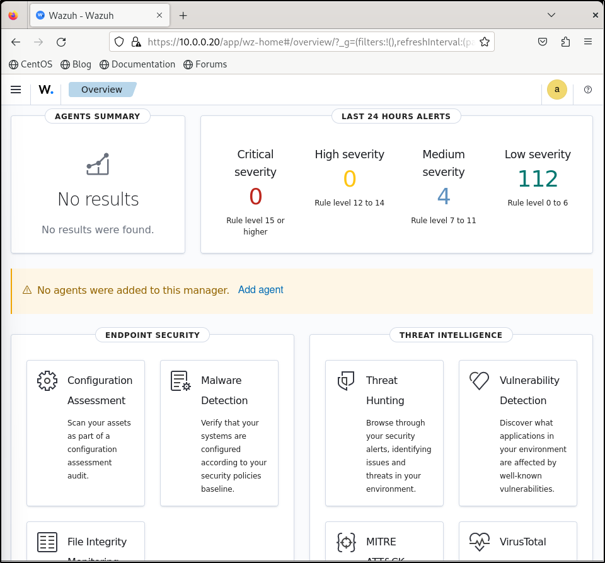Bookmark this page with star icon
This screenshot has width=605, height=563.
click(x=485, y=42)
